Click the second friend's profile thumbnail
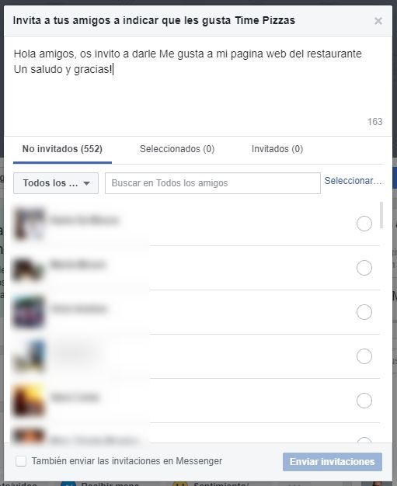 [29, 268]
